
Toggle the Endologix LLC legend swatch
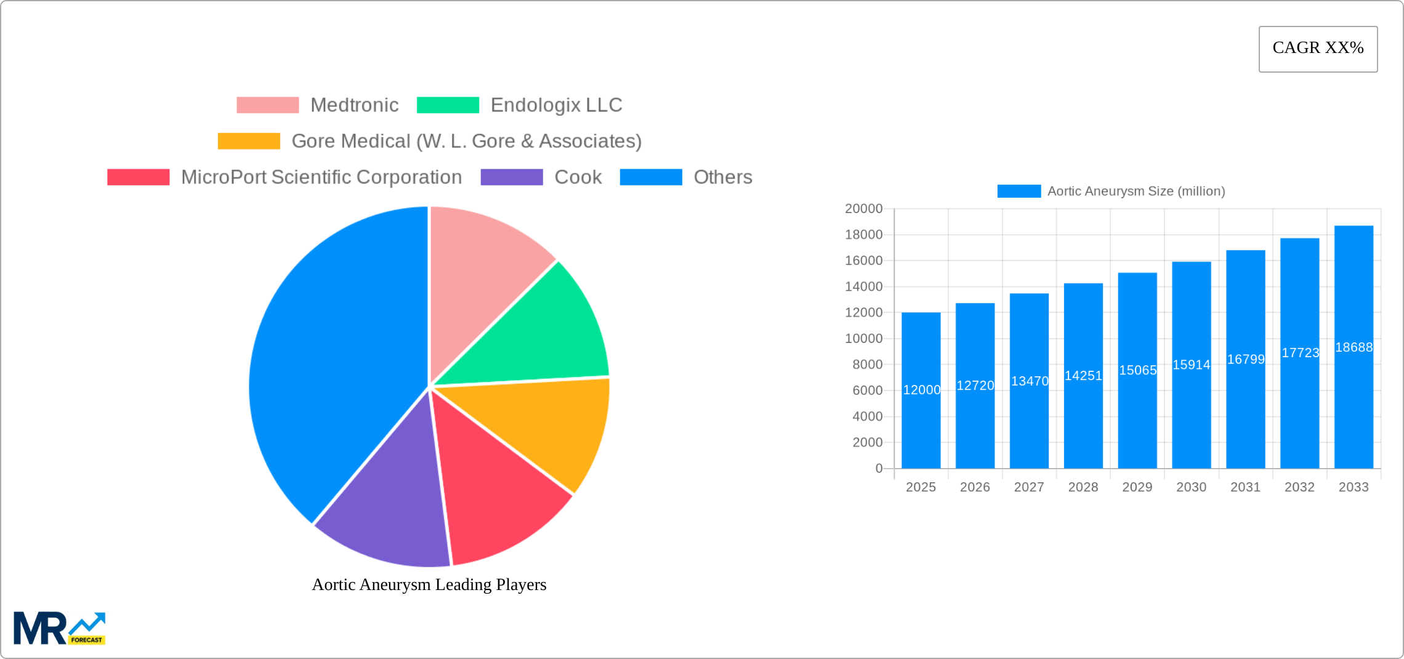point(448,105)
